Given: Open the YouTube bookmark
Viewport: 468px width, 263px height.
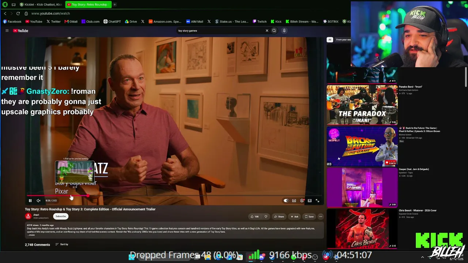Looking at the screenshot, I should point(34,22).
